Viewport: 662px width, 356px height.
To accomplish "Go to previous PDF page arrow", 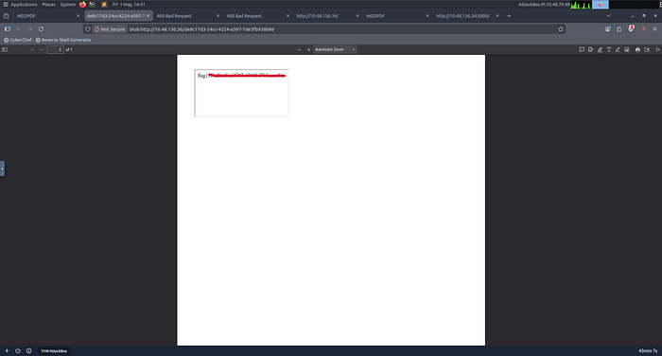I will pyautogui.click(x=32, y=49).
